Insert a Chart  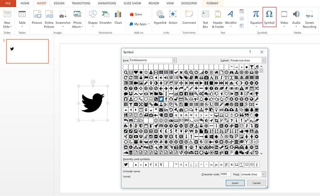coord(118,17)
